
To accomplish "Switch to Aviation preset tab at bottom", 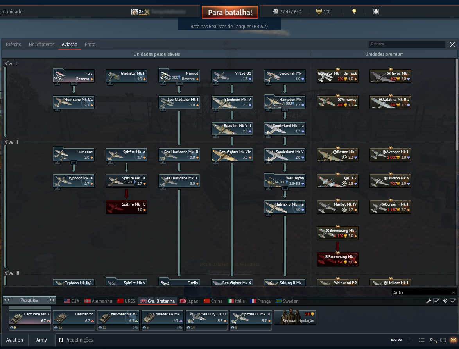I will coord(14,340).
